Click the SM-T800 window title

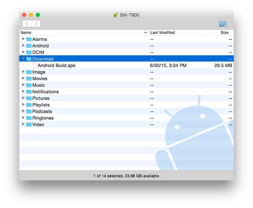pos(129,15)
